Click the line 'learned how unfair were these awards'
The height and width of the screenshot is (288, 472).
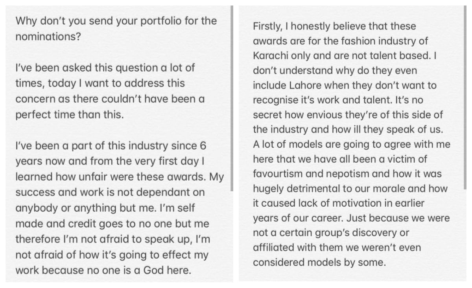(x=120, y=177)
